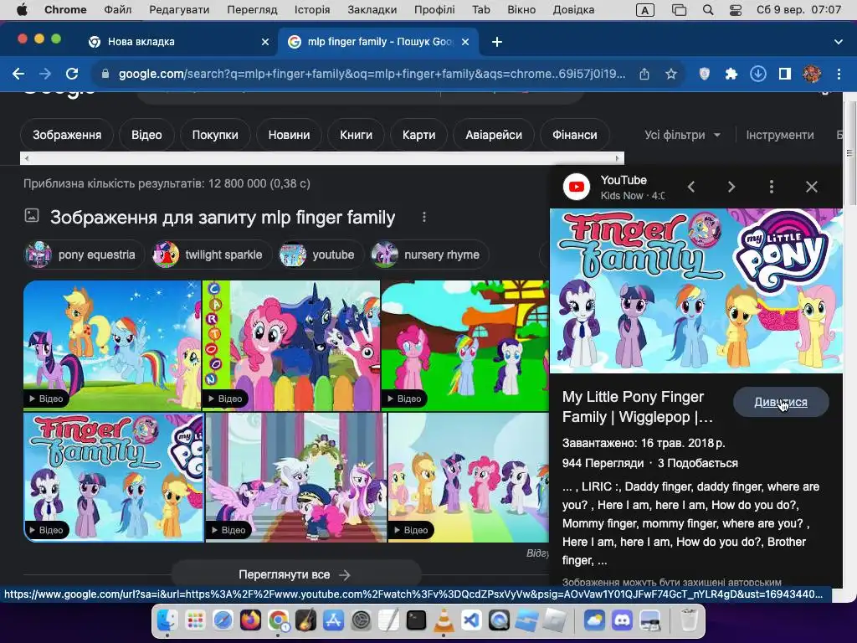Click the share icon in the address bar

click(644, 74)
